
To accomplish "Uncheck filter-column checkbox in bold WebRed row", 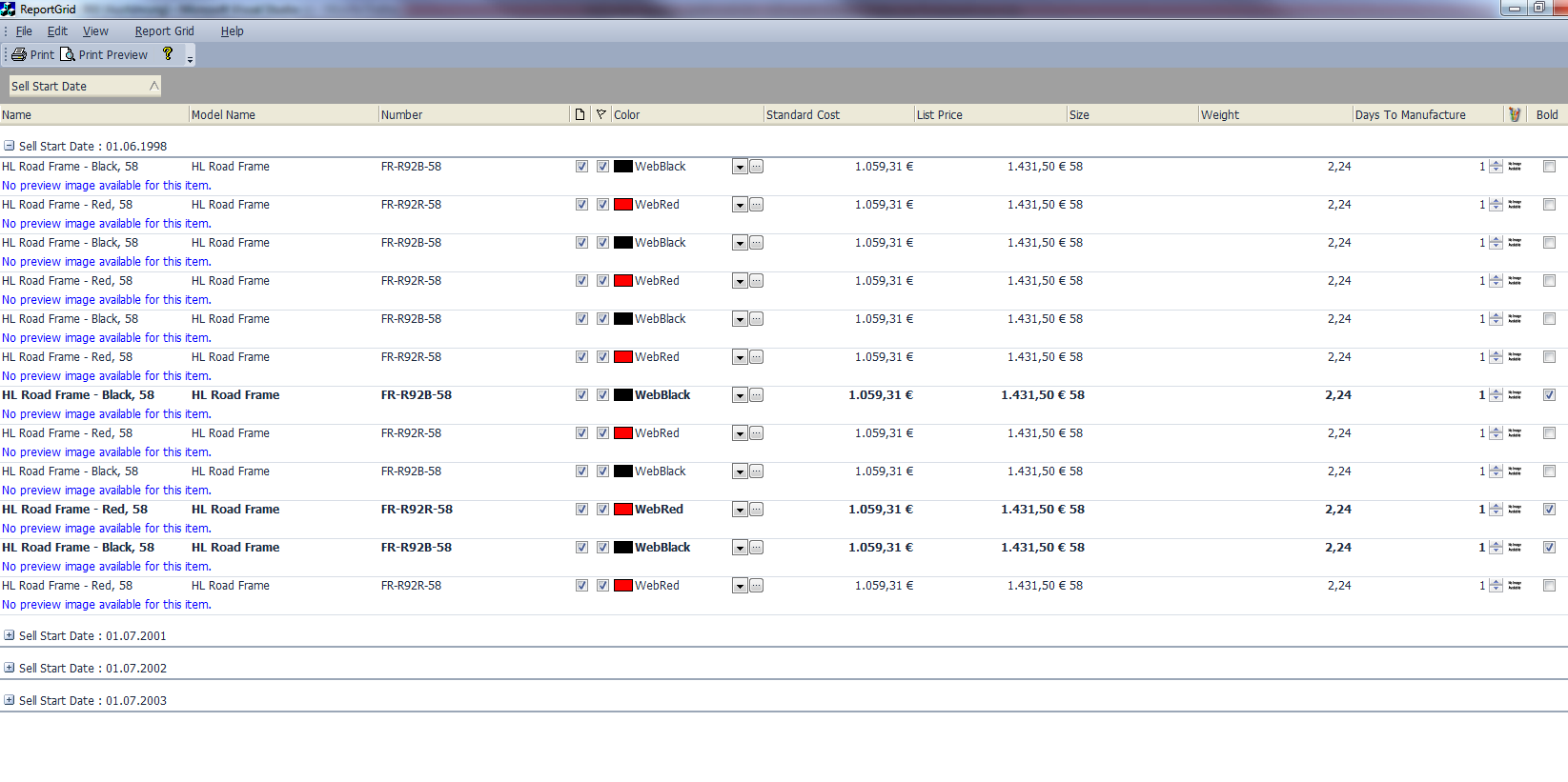I will (x=602, y=510).
